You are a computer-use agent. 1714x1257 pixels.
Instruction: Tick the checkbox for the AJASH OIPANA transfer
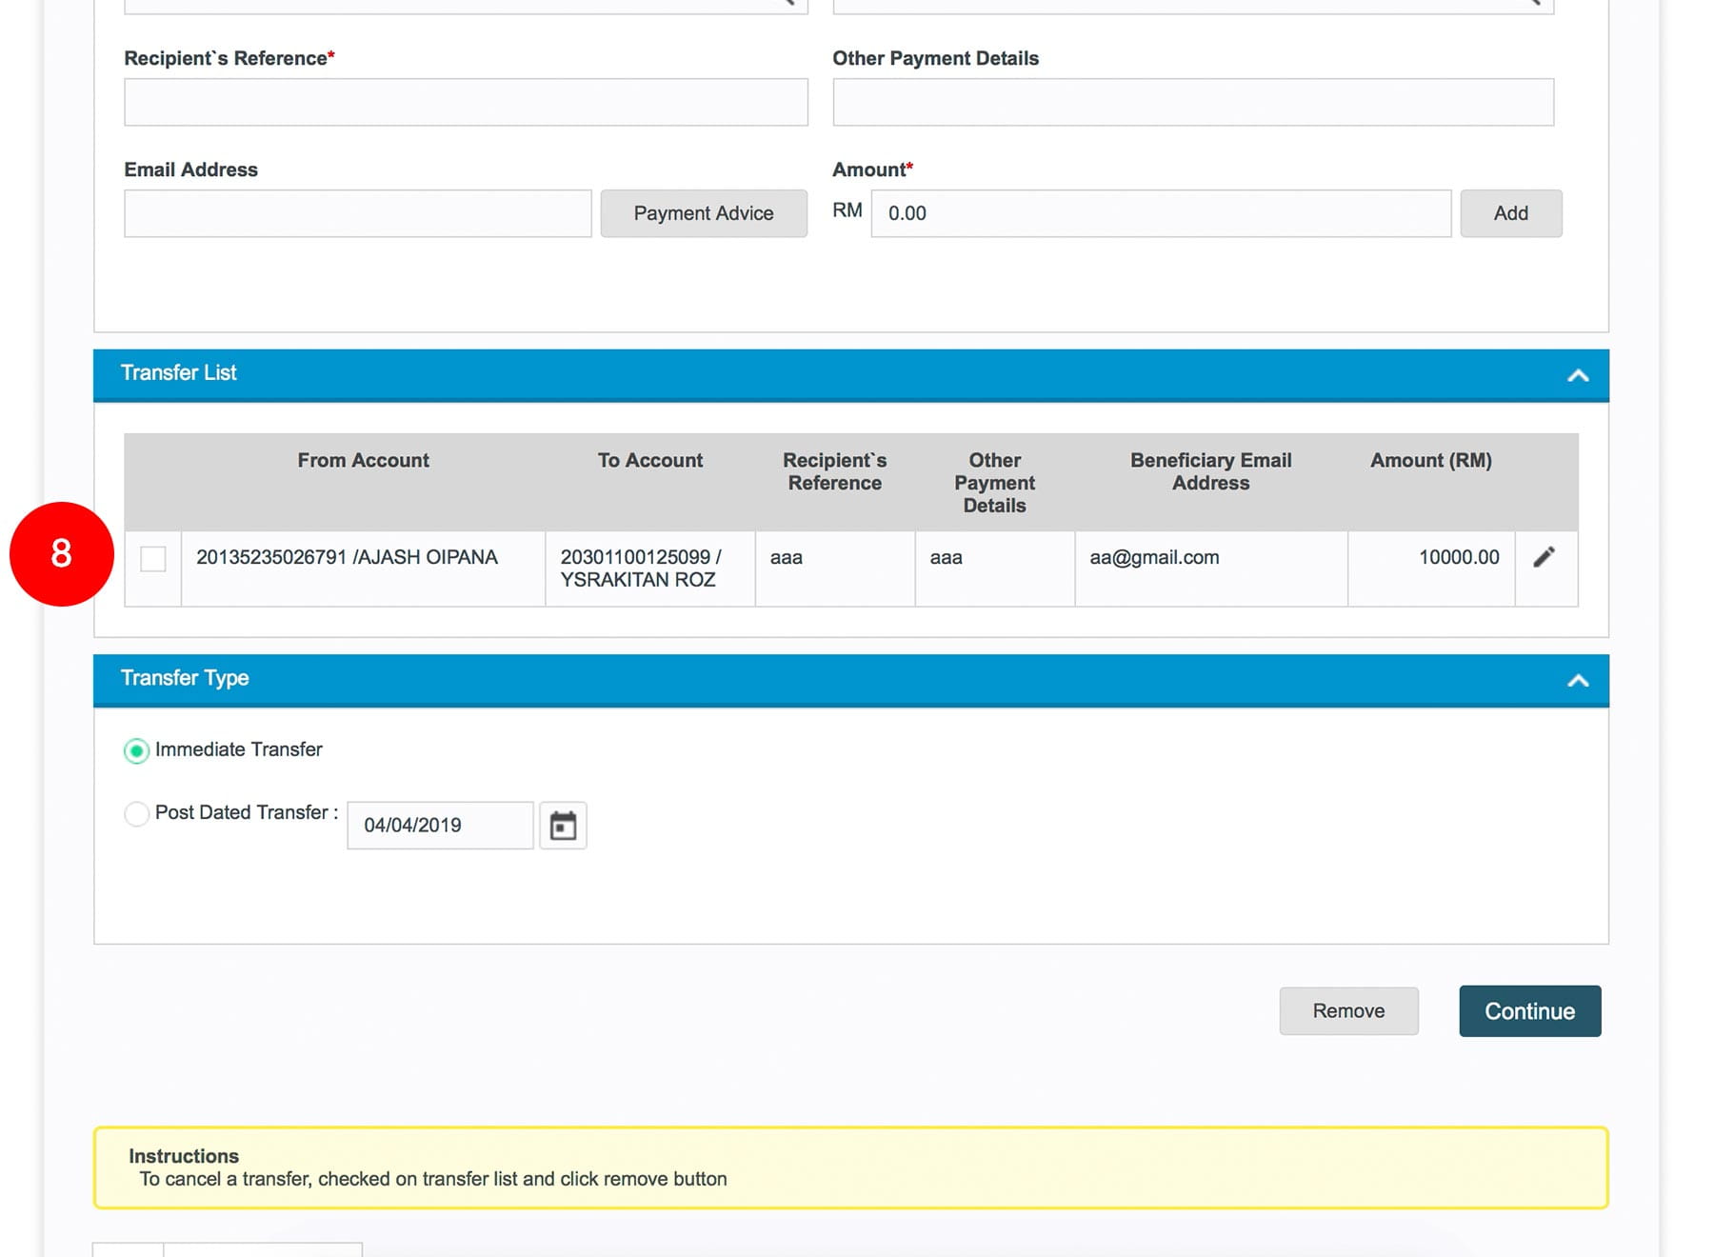[152, 559]
